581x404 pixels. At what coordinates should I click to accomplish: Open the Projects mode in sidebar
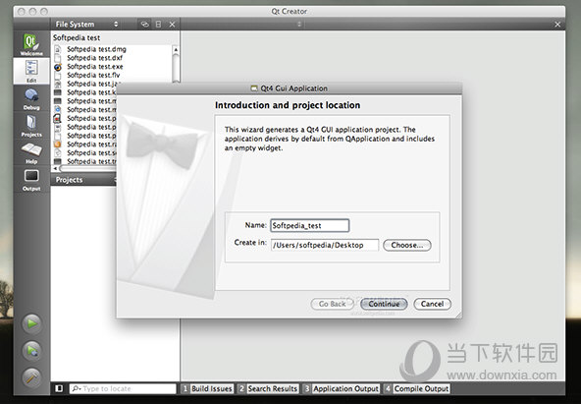[31, 126]
